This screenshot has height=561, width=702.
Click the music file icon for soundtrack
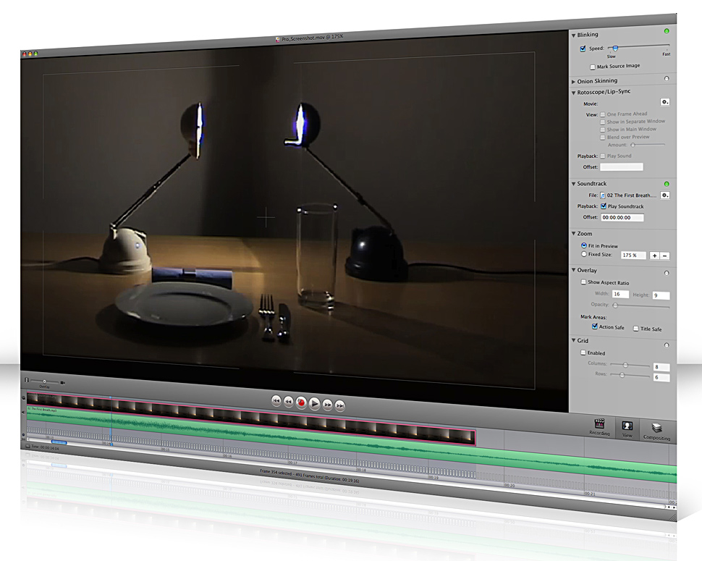click(603, 195)
